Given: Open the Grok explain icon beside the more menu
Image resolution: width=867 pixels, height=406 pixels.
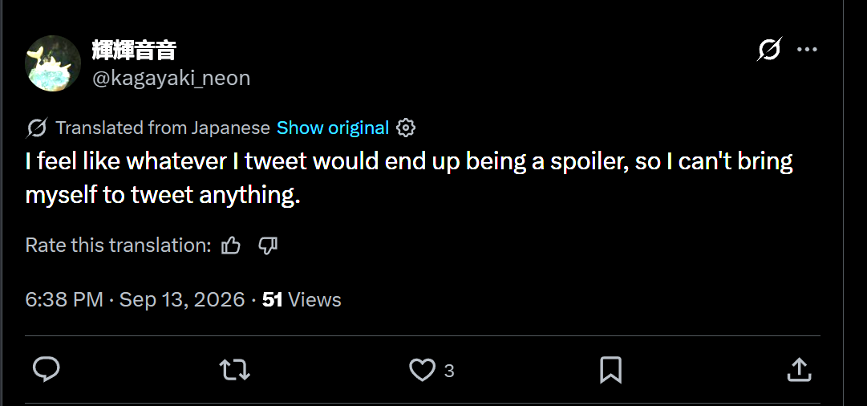Looking at the screenshot, I should (769, 50).
